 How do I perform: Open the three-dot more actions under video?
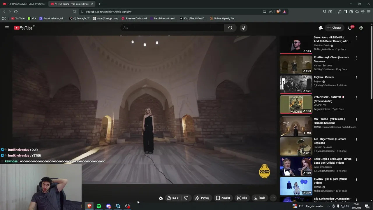[273, 198]
